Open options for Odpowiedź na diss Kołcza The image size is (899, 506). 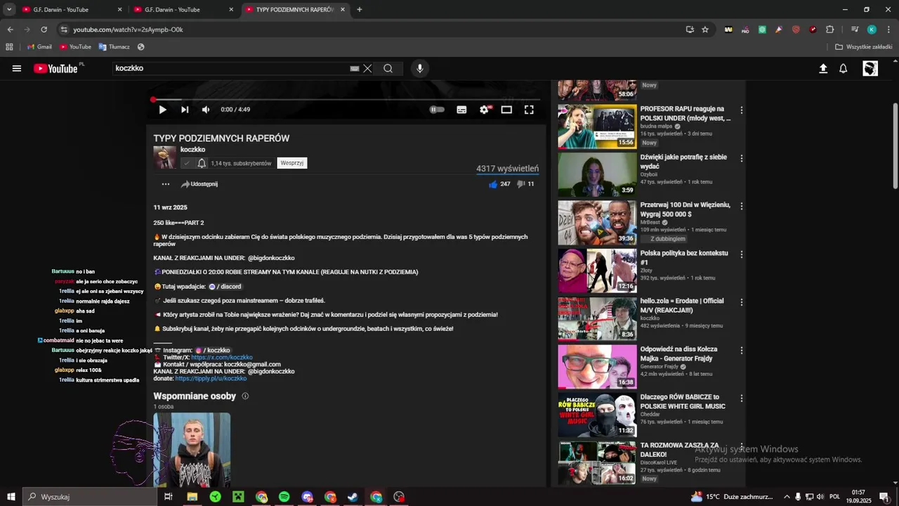741,350
